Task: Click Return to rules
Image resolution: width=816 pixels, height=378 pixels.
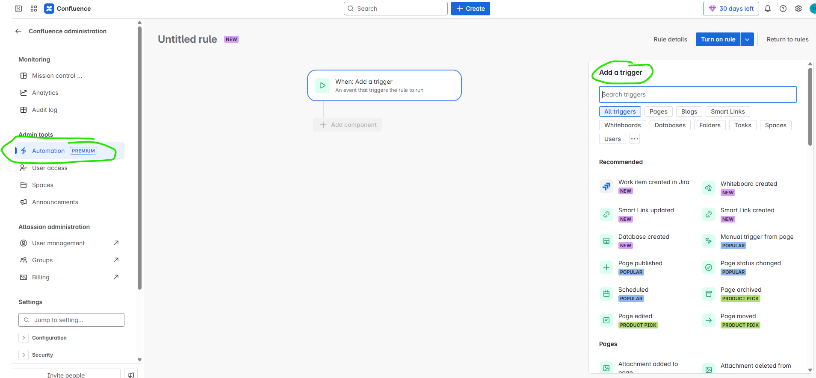Action: point(787,39)
